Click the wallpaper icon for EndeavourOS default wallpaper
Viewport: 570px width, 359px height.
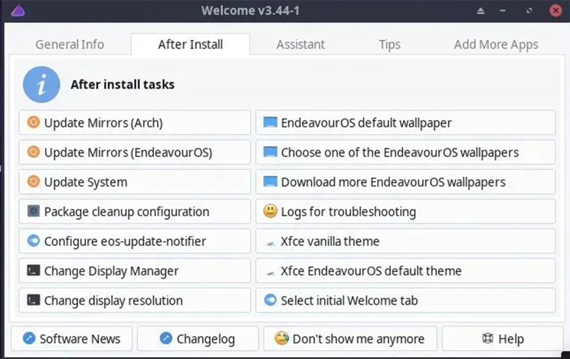pyautogui.click(x=270, y=122)
